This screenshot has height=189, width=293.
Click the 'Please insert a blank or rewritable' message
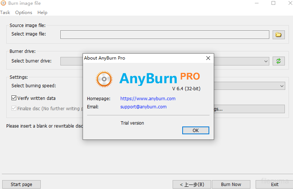(44, 126)
